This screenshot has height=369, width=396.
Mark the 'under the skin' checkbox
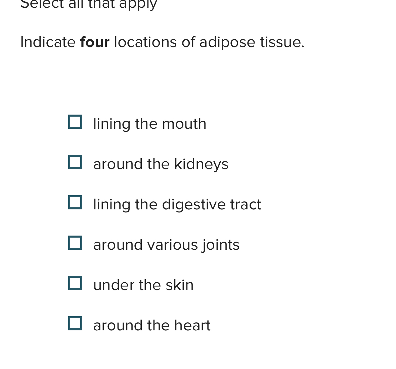pyautogui.click(x=75, y=283)
